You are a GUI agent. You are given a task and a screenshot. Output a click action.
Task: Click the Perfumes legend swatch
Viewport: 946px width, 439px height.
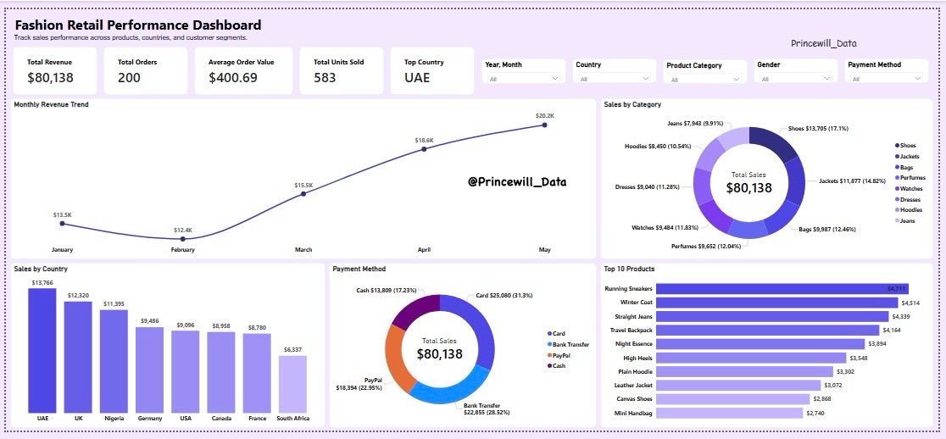pos(897,178)
